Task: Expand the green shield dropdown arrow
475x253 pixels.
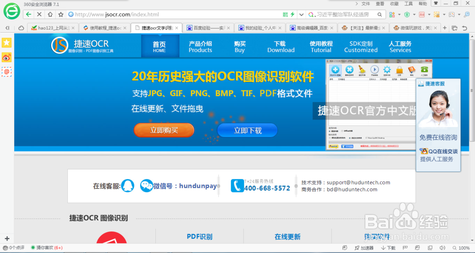Action: point(414,14)
